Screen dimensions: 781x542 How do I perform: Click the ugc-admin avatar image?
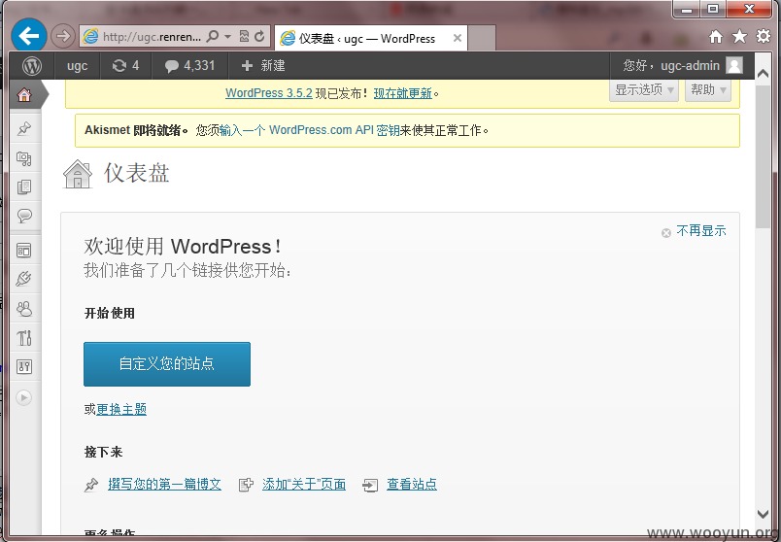[734, 65]
